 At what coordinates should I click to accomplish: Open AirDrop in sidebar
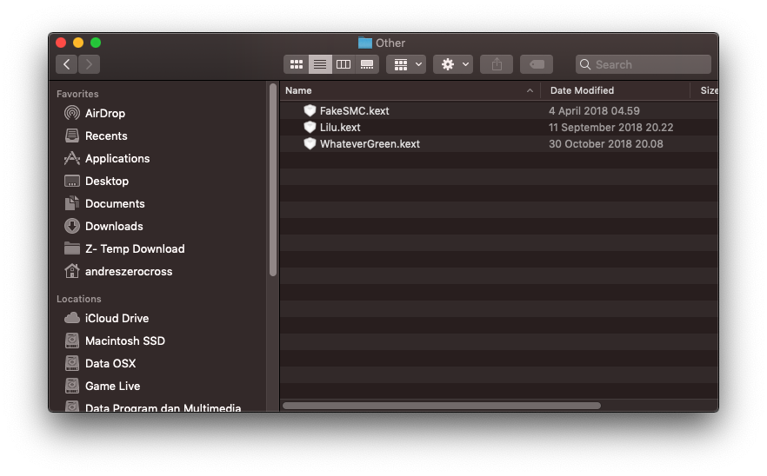point(104,114)
